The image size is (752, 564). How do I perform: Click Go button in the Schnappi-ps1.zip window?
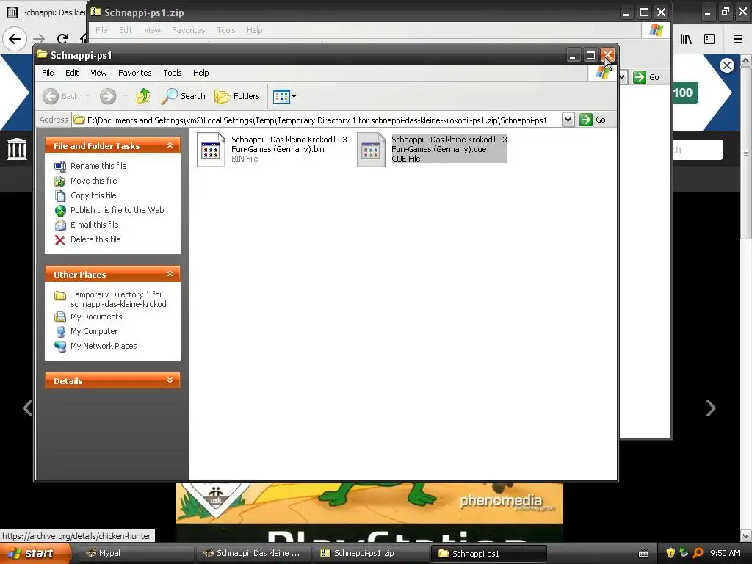pyautogui.click(x=646, y=77)
